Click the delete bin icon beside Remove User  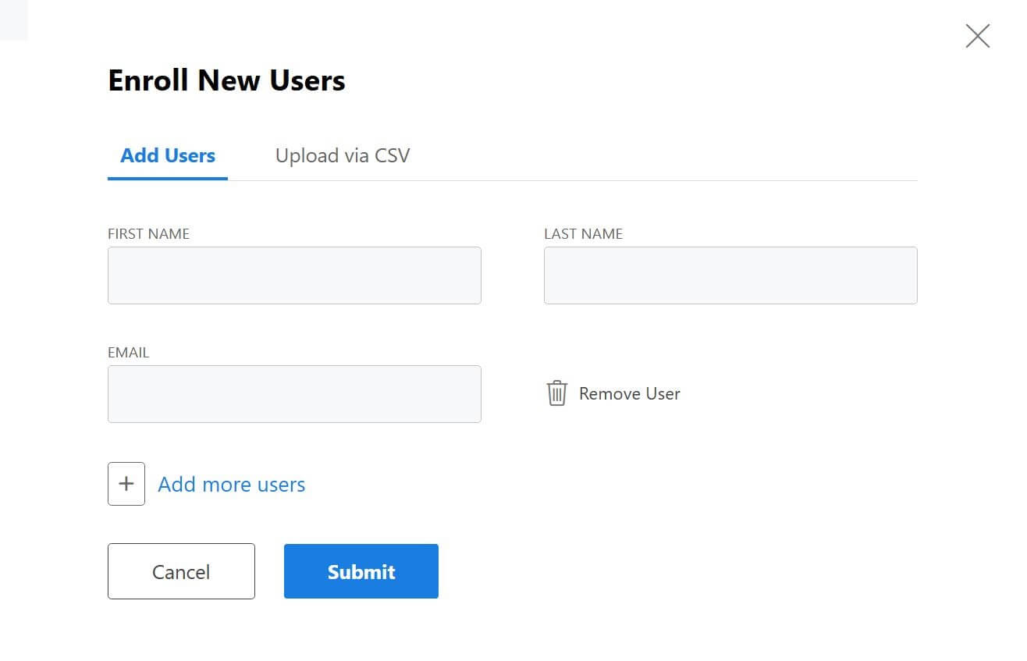(556, 393)
